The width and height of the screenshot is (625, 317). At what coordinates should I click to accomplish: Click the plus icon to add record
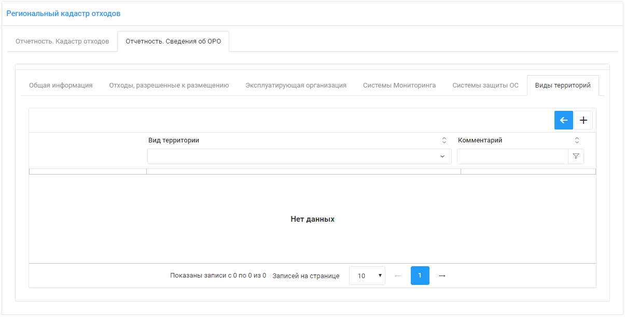click(x=583, y=120)
